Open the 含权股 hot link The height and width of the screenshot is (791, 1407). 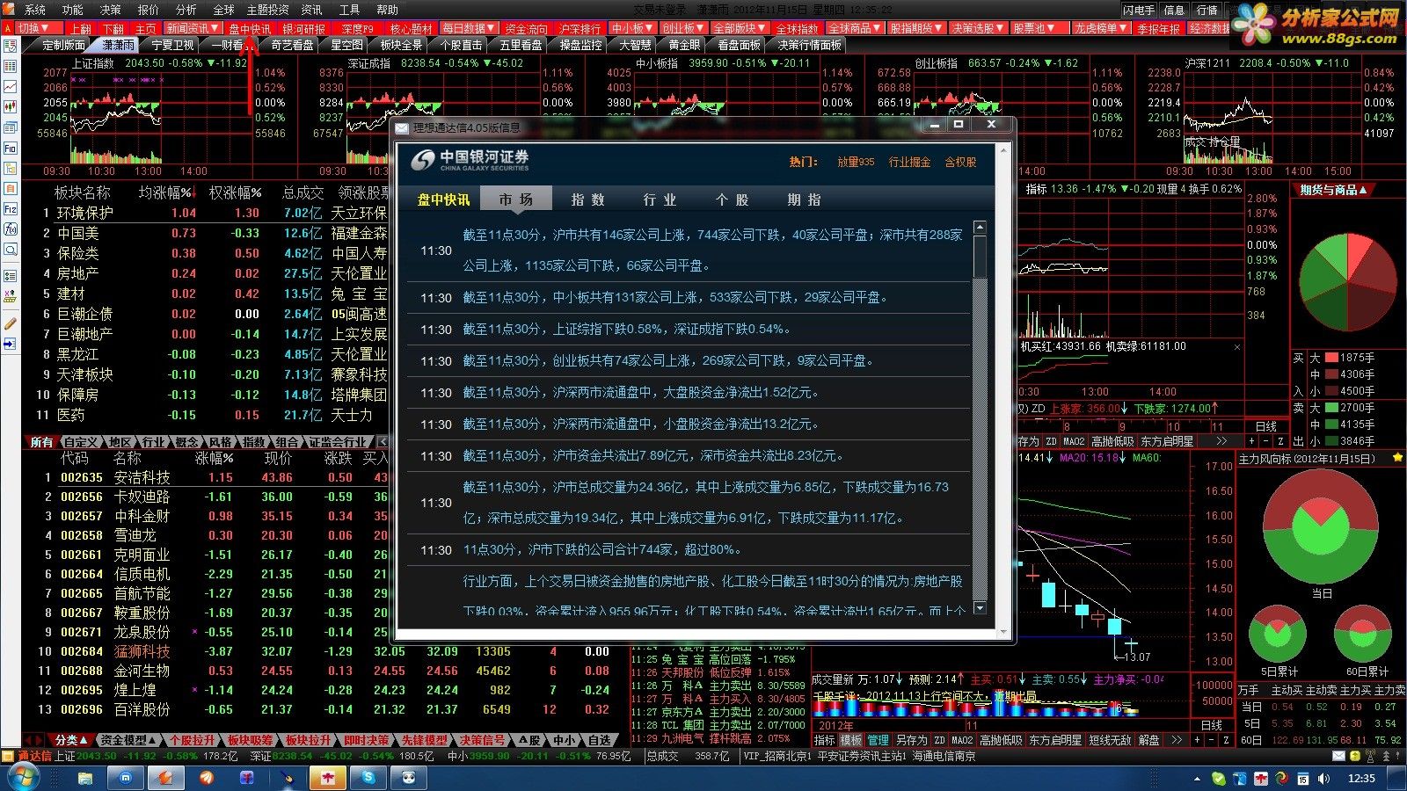960,162
